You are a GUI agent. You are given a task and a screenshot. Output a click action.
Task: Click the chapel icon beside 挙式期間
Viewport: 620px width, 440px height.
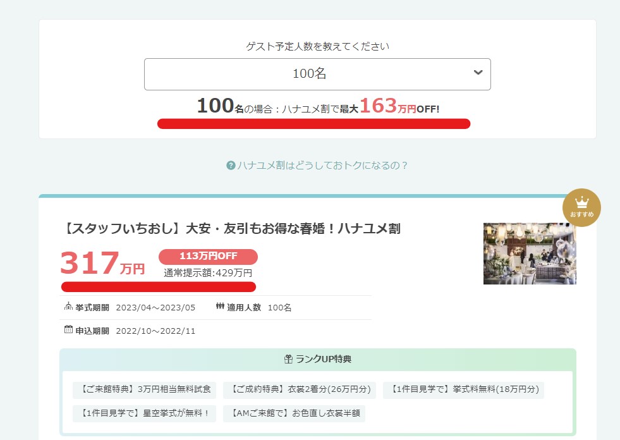point(68,306)
